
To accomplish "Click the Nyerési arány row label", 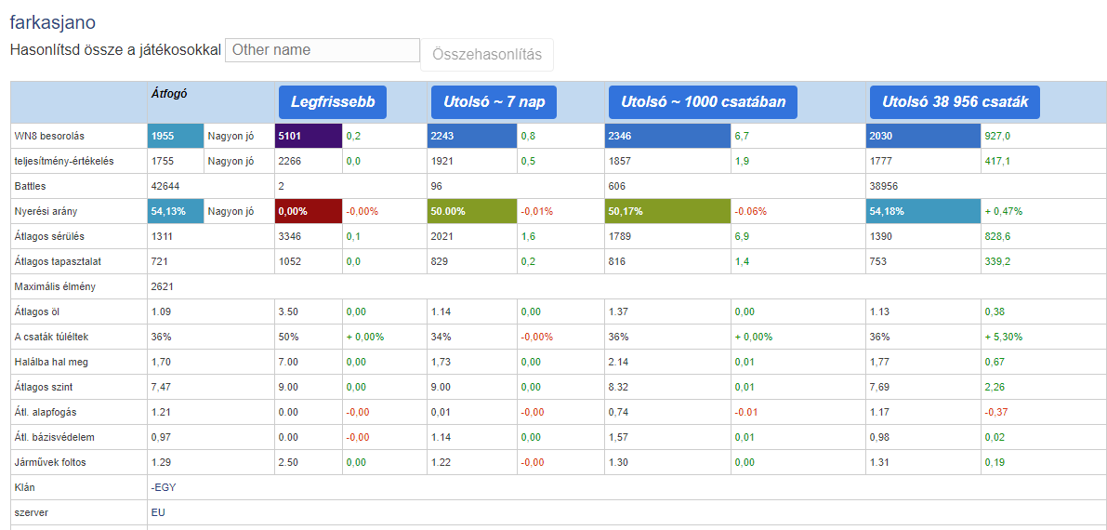I will tap(43, 211).
